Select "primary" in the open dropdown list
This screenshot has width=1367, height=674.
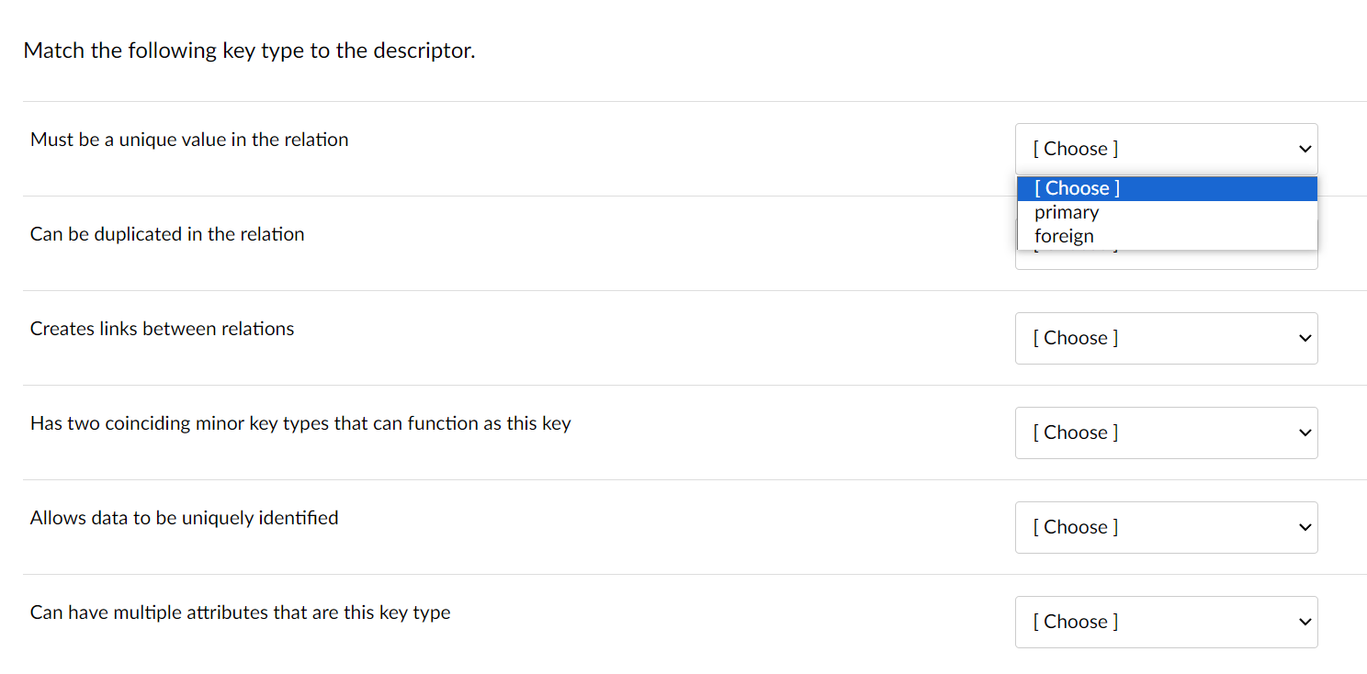pos(1067,212)
